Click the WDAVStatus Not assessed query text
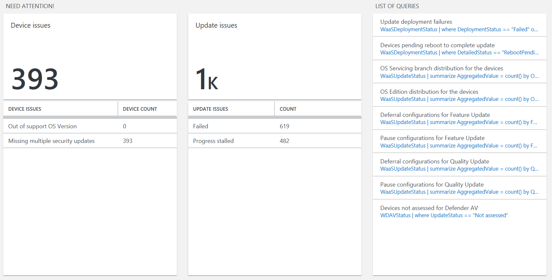 pyautogui.click(x=444, y=216)
